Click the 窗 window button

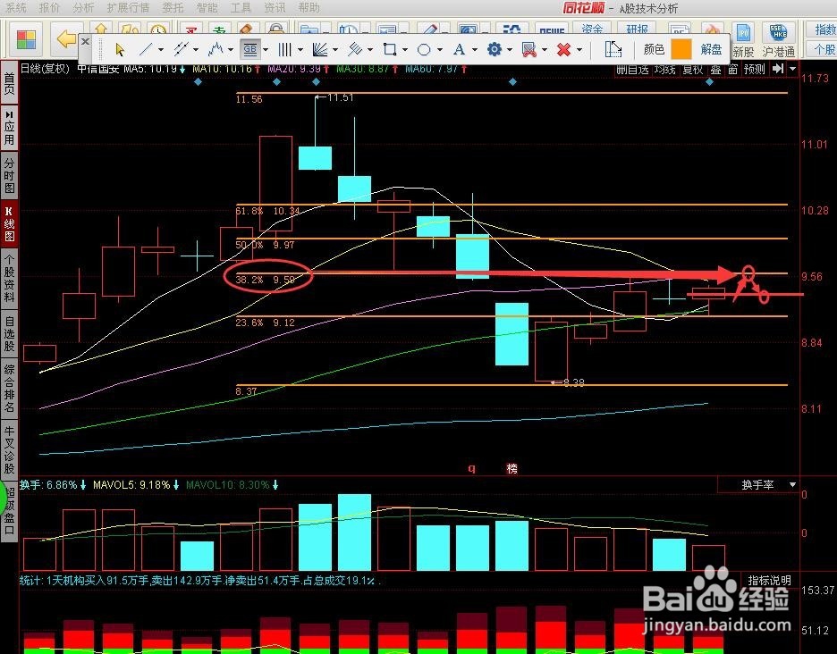point(733,69)
